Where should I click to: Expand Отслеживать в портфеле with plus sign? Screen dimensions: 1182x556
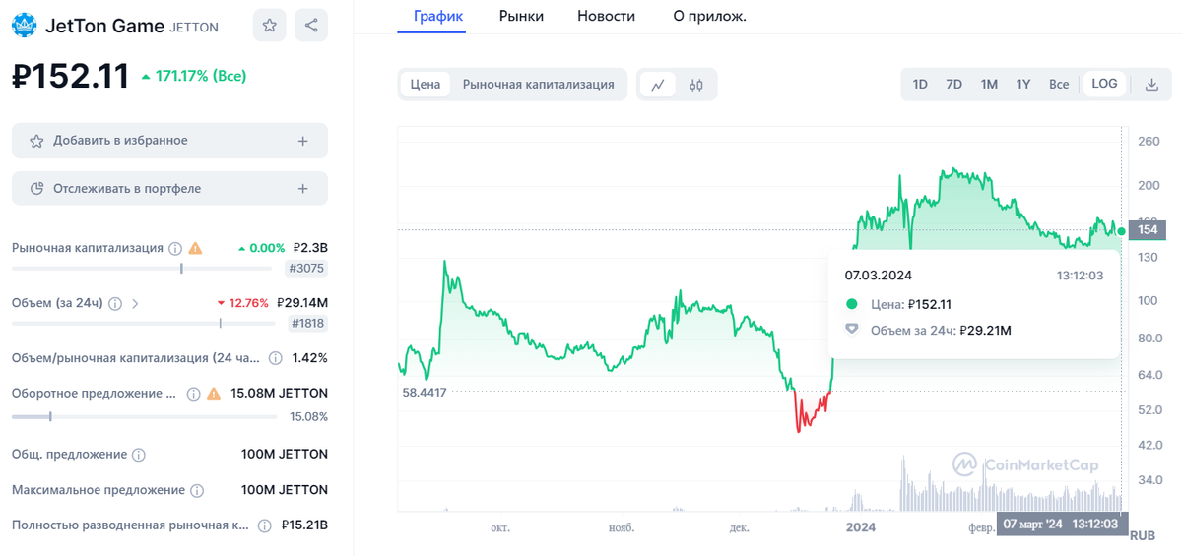[x=302, y=188]
